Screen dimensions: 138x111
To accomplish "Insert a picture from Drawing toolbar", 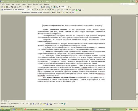I will click(x=41, y=104).
